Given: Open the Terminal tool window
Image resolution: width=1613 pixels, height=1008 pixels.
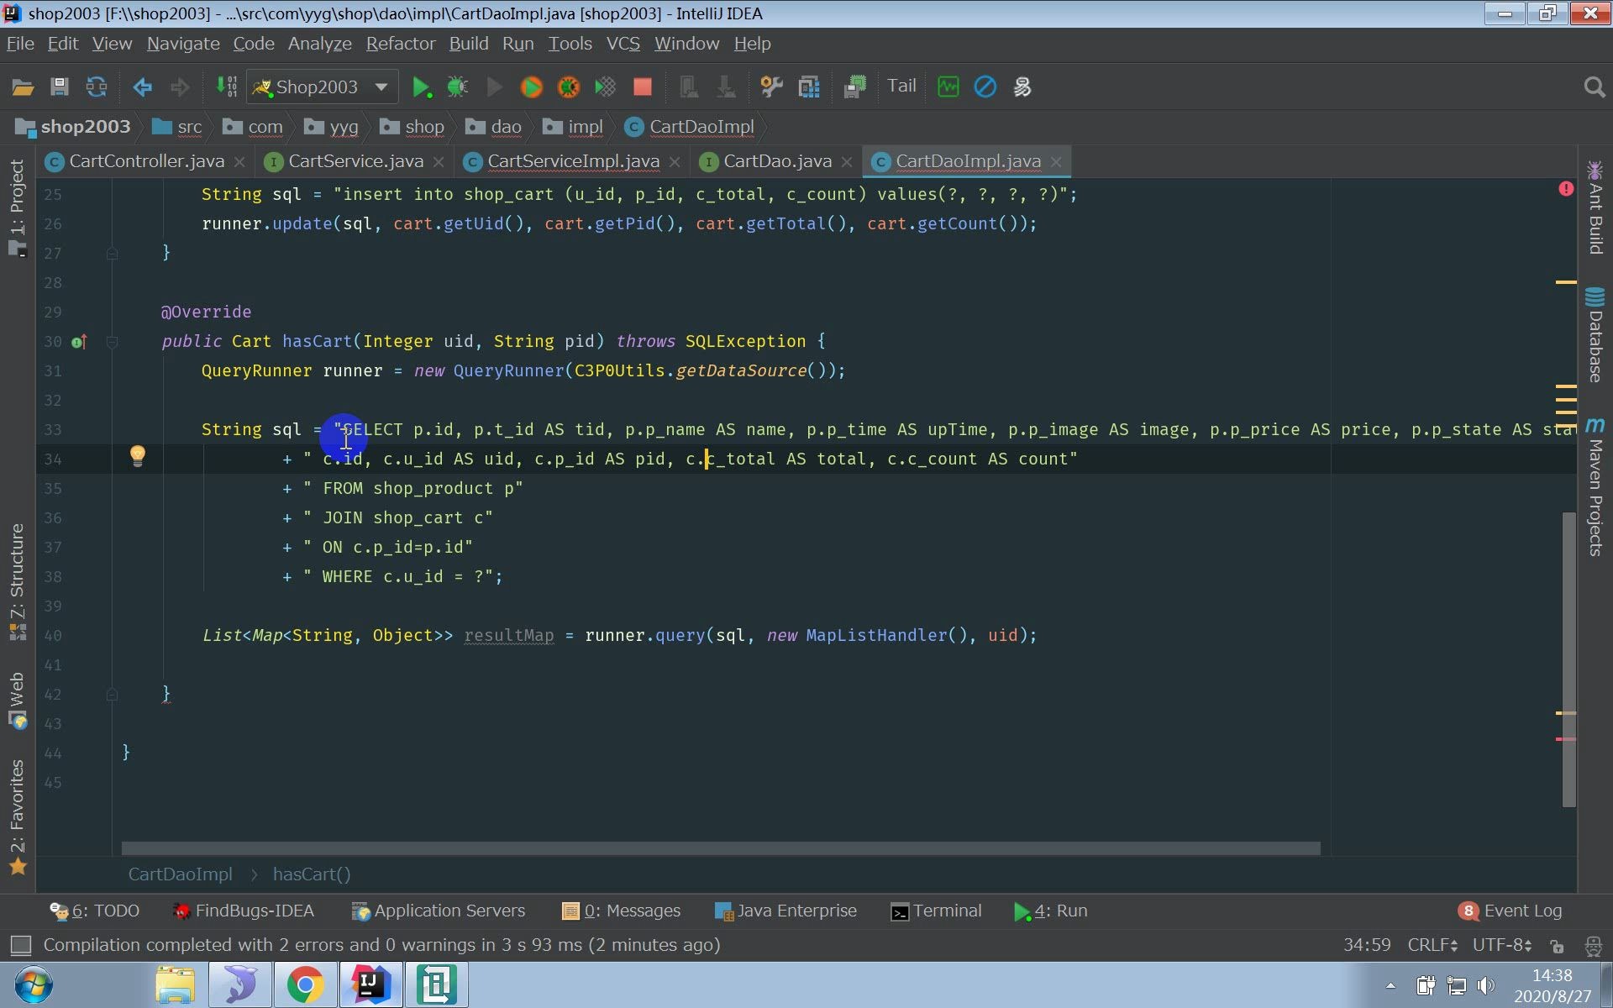Looking at the screenshot, I should coord(936,911).
